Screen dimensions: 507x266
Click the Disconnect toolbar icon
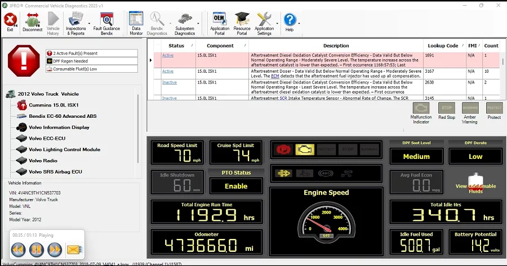coord(32,22)
